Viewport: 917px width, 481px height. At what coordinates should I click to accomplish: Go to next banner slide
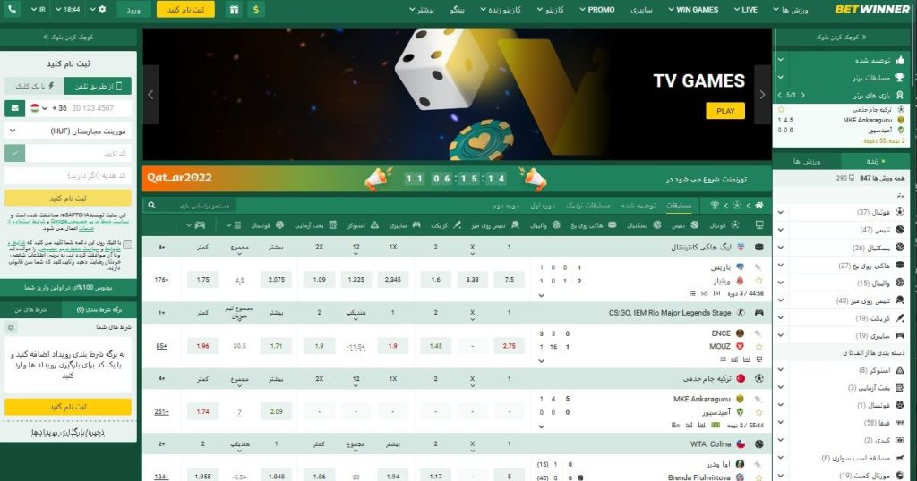[762, 95]
